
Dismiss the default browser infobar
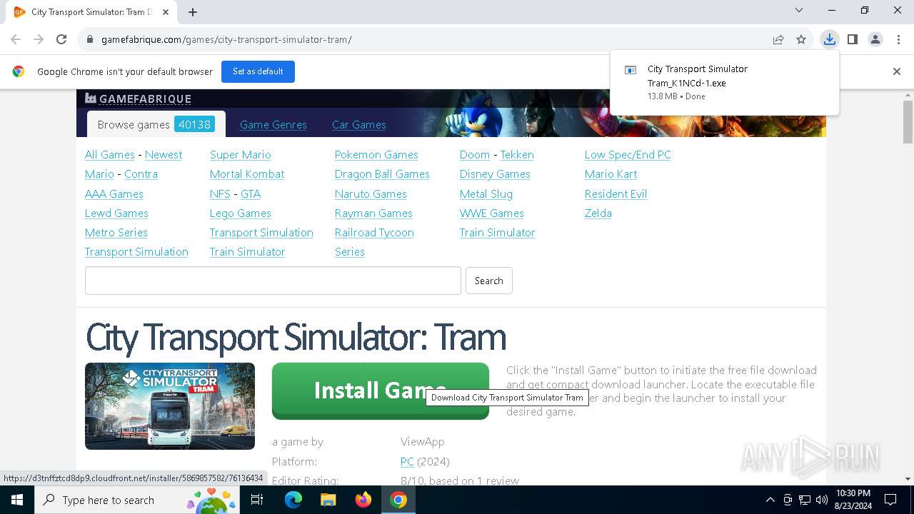897,71
